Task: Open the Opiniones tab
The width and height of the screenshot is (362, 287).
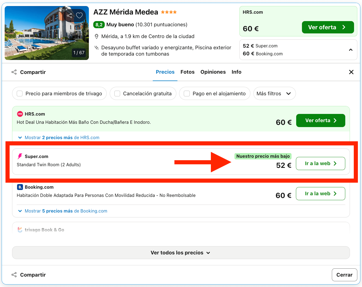Action: [213, 72]
